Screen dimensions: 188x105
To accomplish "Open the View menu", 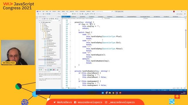I will (x=47, y=12).
